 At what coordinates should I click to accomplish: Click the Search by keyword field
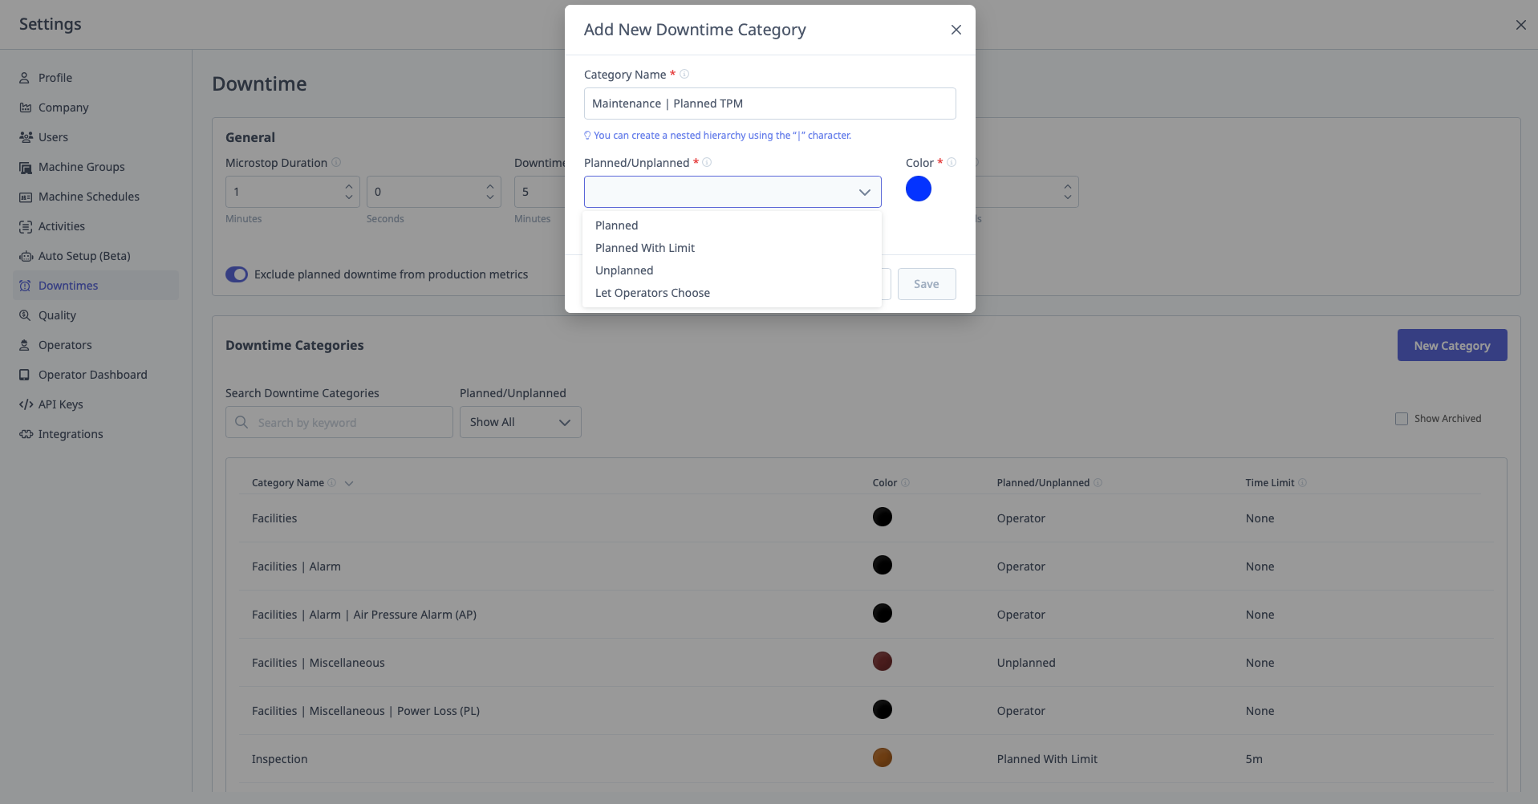point(338,421)
